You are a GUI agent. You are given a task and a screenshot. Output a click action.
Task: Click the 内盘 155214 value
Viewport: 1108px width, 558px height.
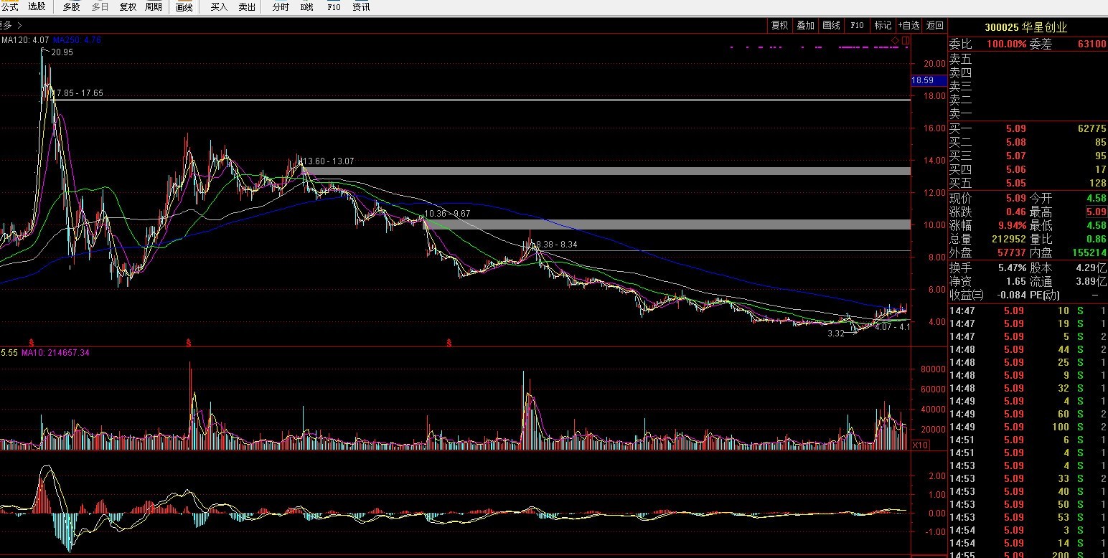pyautogui.click(x=1088, y=252)
